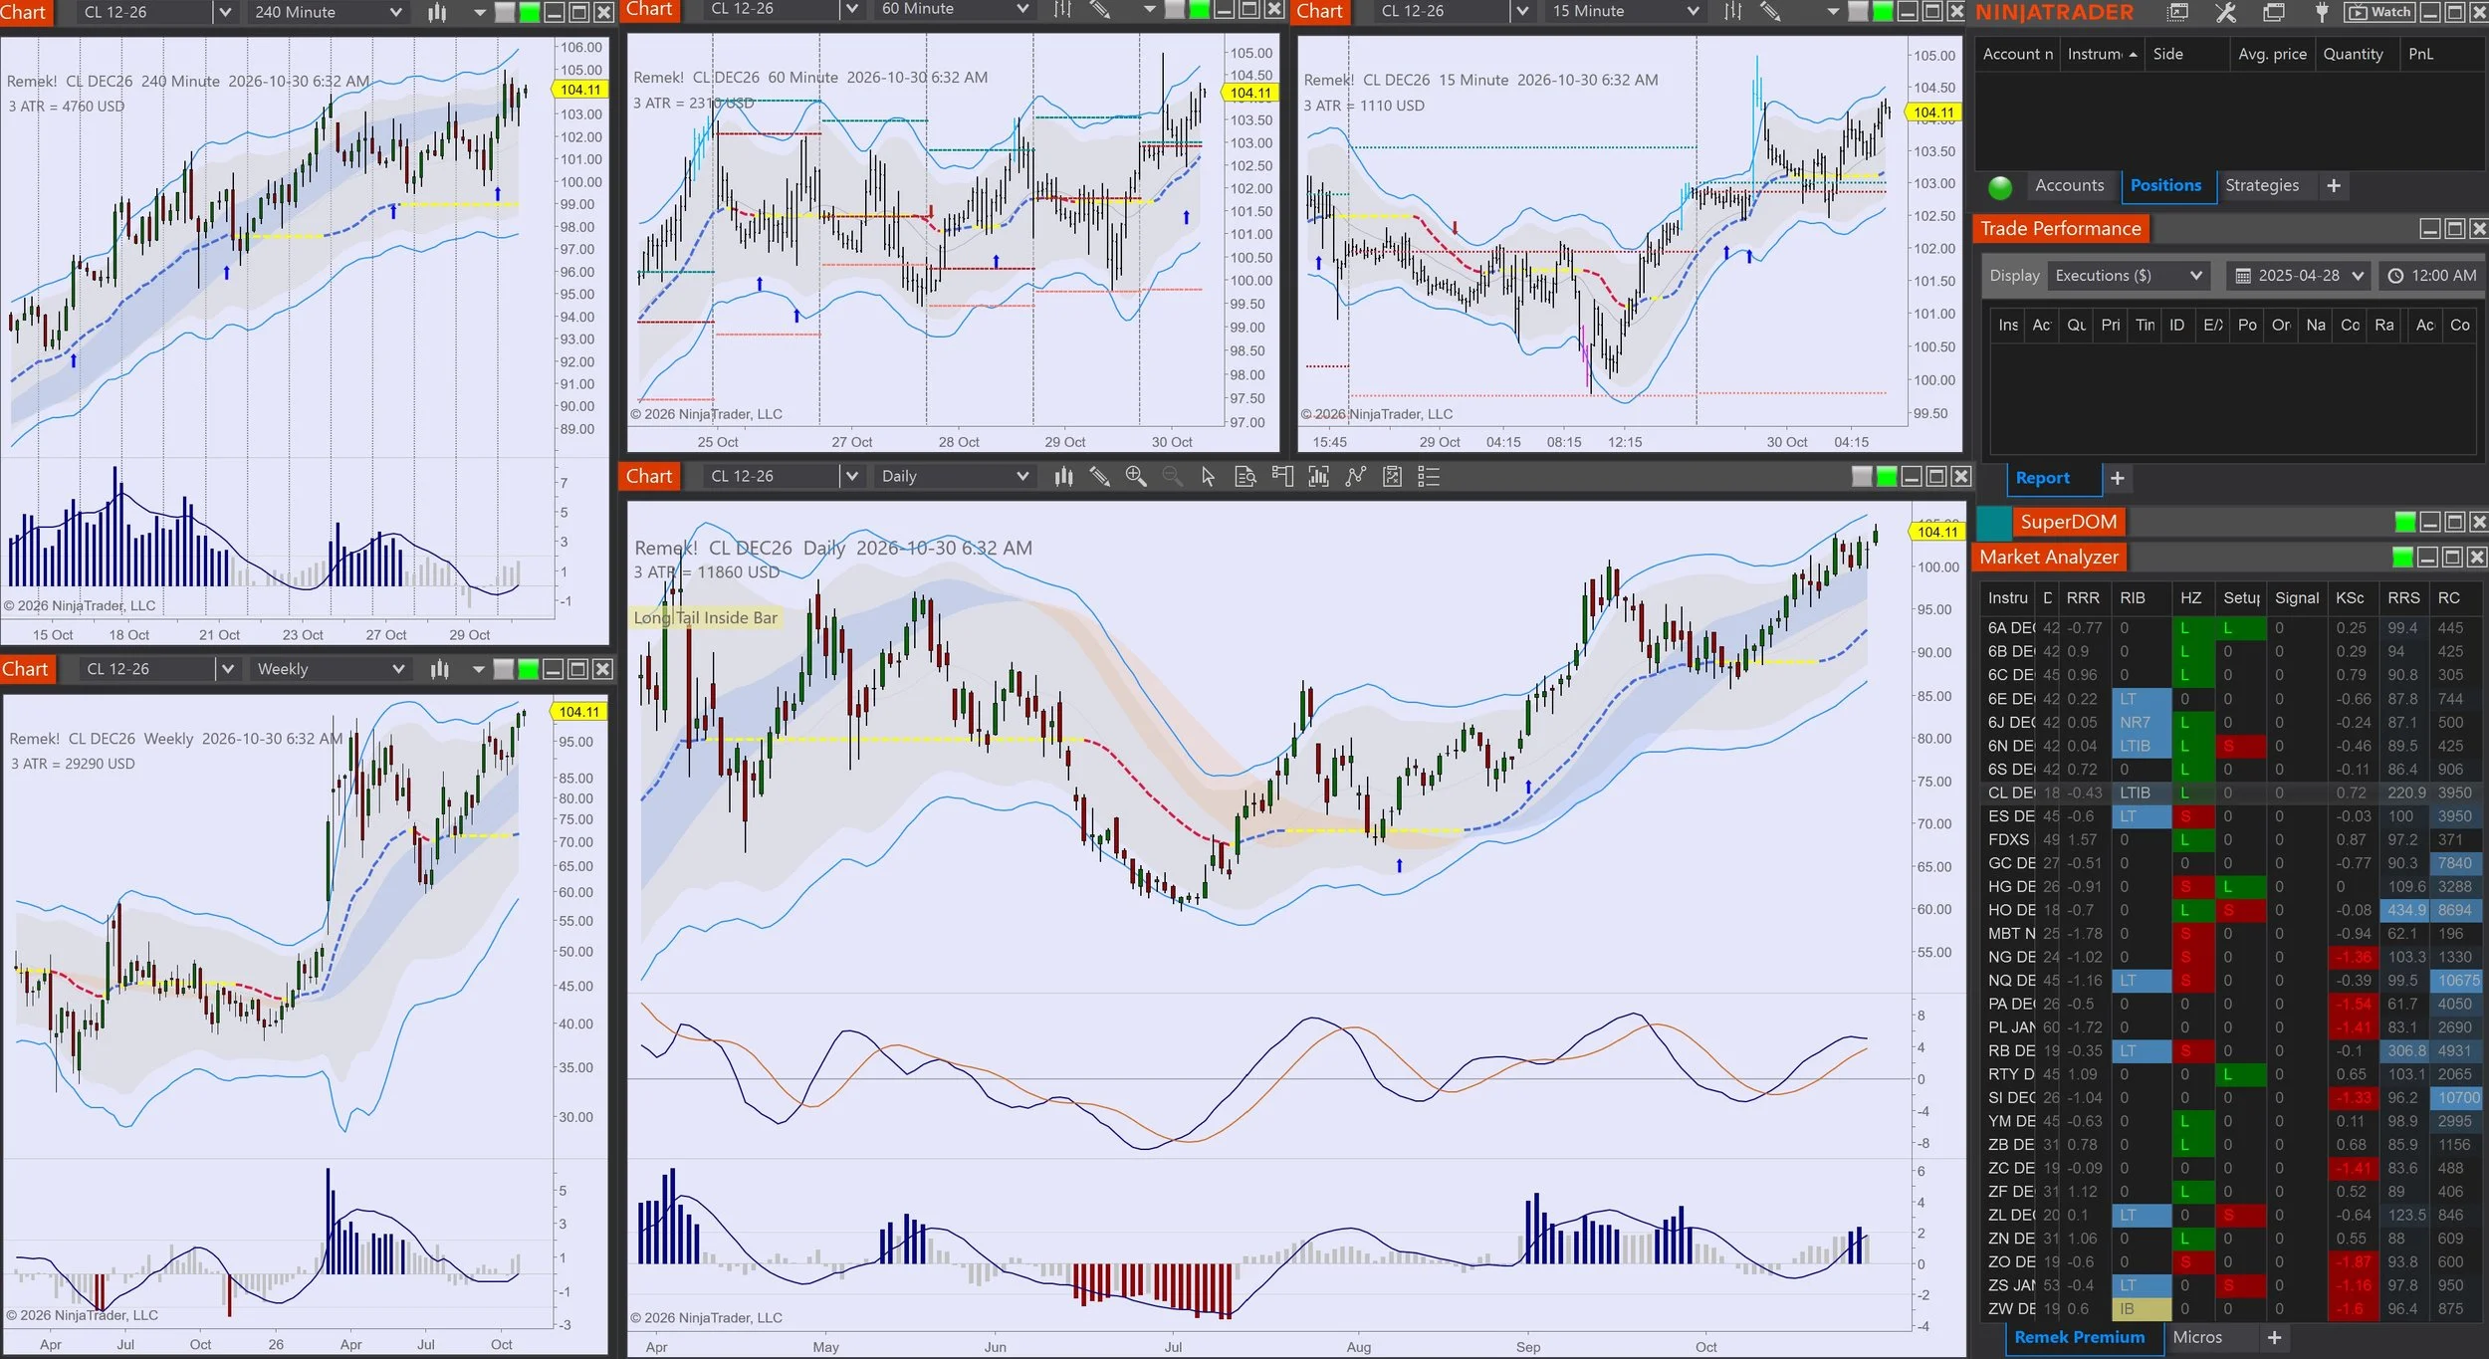
Task: Open strategy performance icon on Daily chart
Action: click(x=1392, y=477)
